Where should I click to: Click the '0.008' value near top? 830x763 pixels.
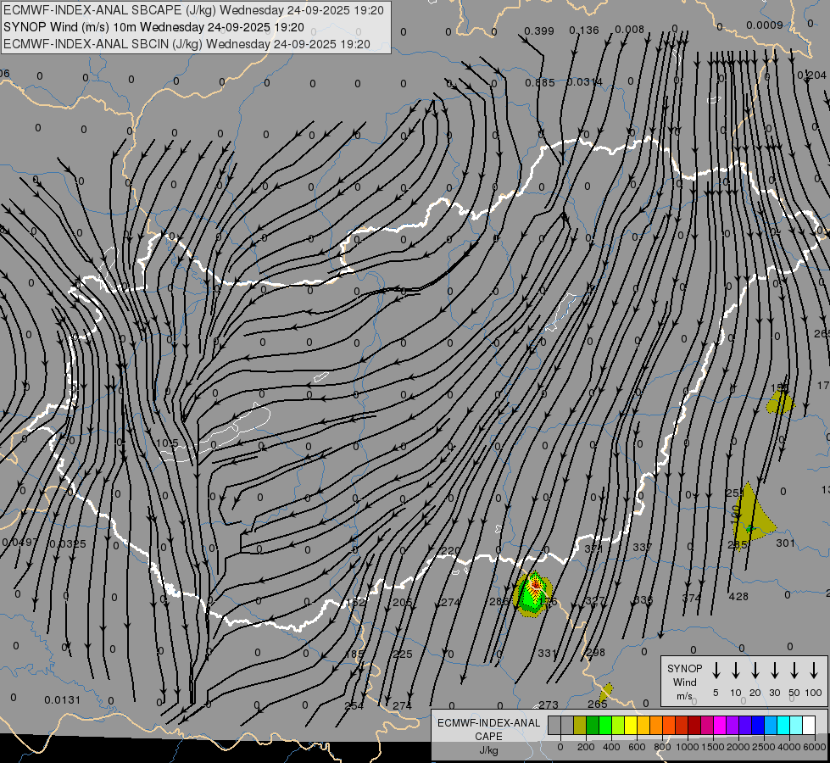click(629, 30)
